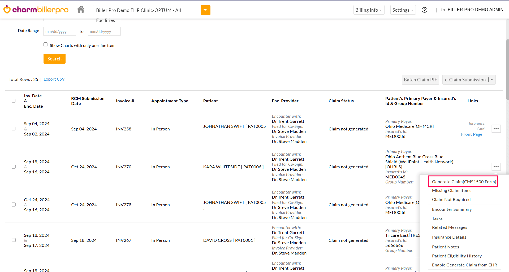
Task: Select Insurance Details menu item
Action: (449, 237)
